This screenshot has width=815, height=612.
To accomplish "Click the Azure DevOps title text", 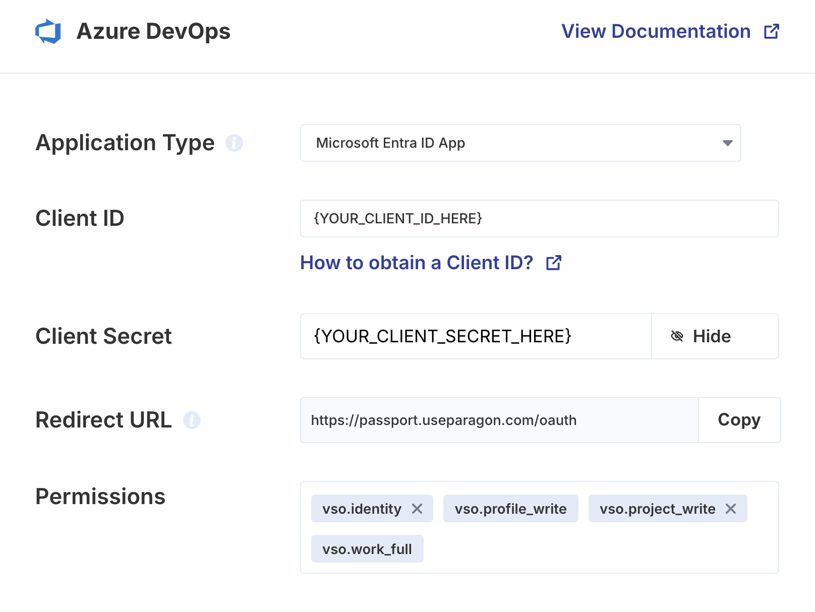I will click(153, 31).
